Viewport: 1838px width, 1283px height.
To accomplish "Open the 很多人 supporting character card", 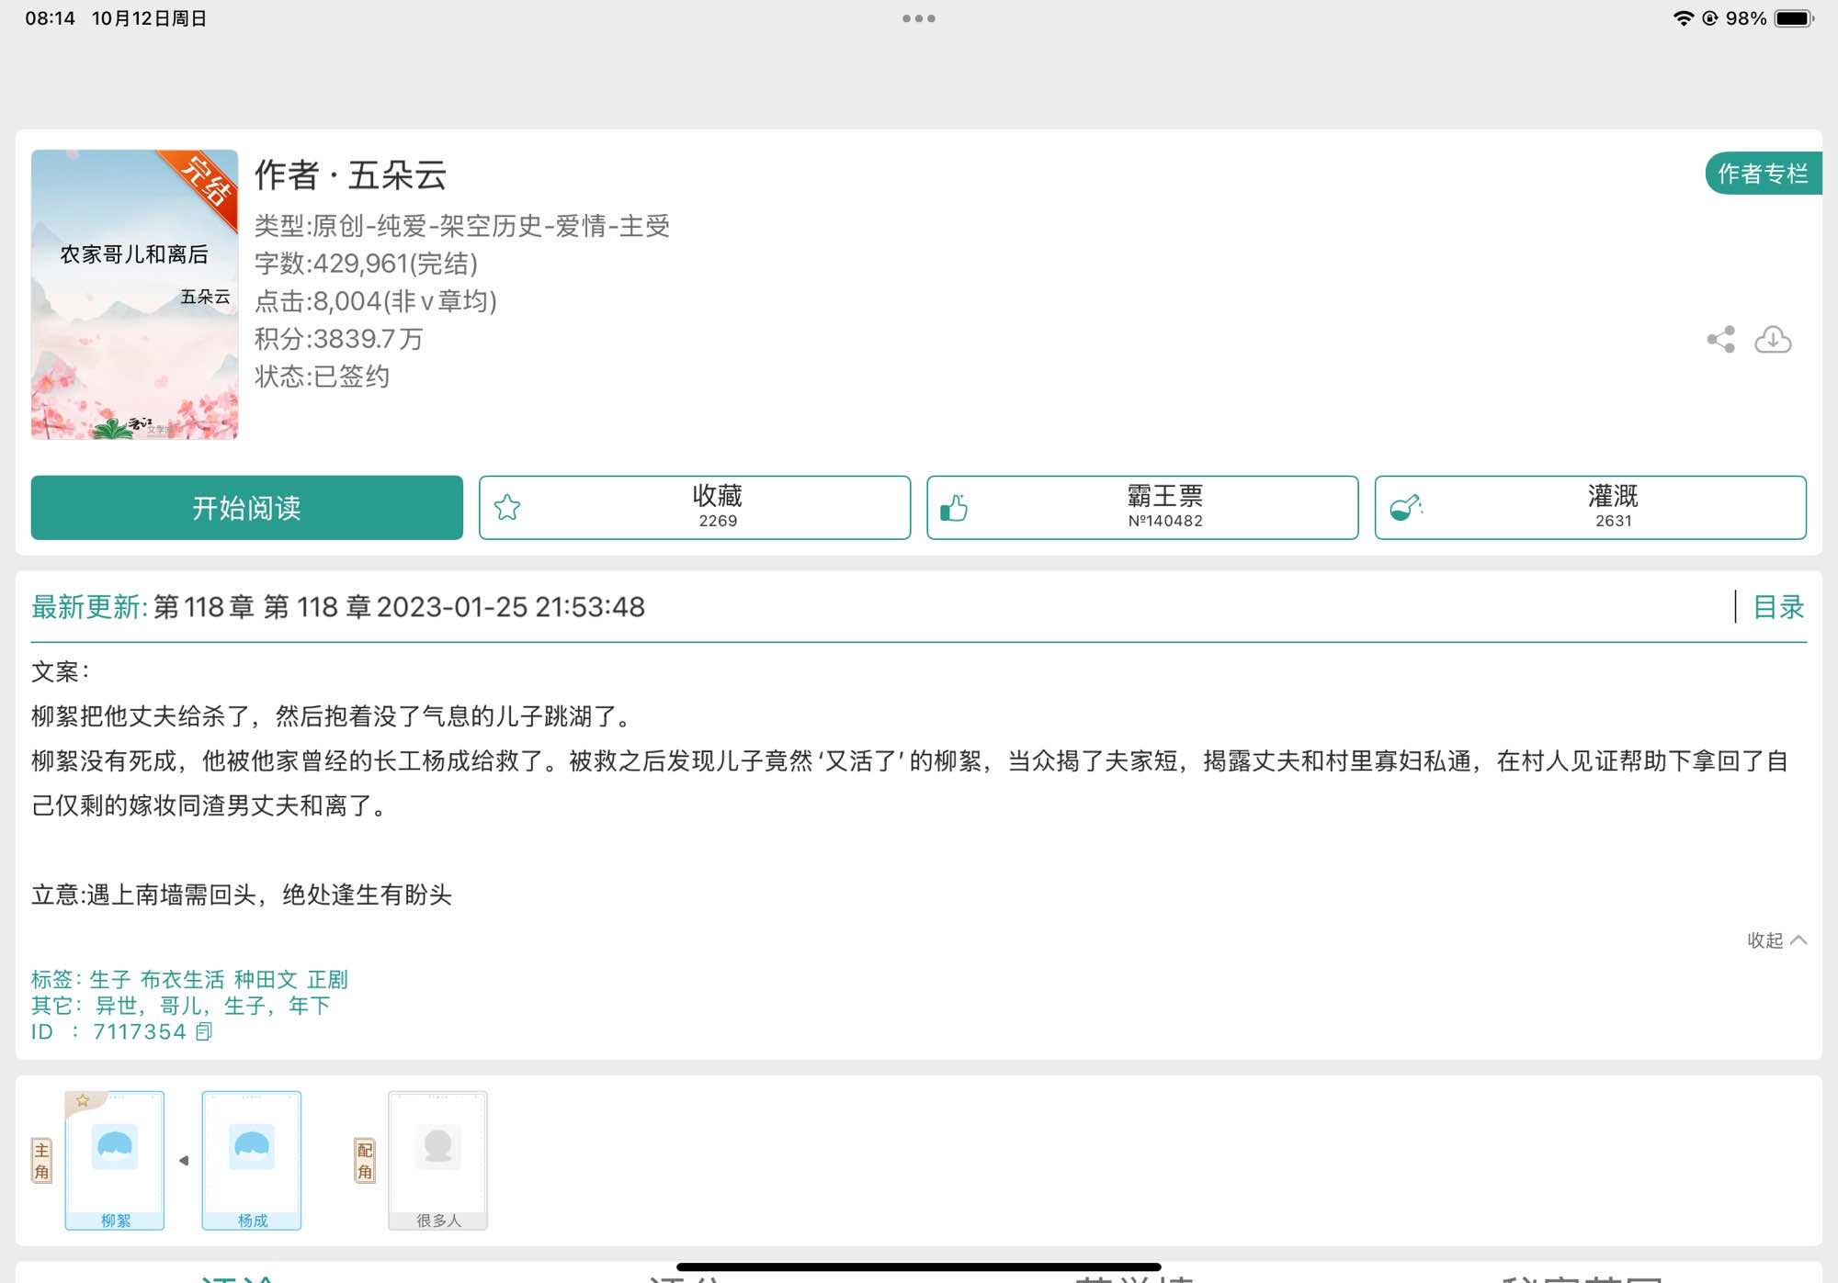I will [x=437, y=1159].
